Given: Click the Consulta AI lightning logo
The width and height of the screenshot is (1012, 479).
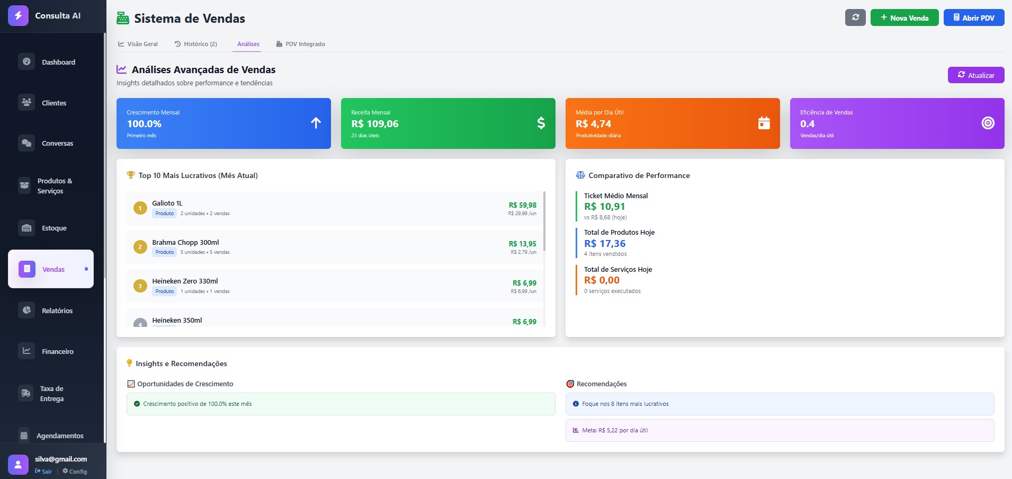Looking at the screenshot, I should pyautogui.click(x=18, y=16).
